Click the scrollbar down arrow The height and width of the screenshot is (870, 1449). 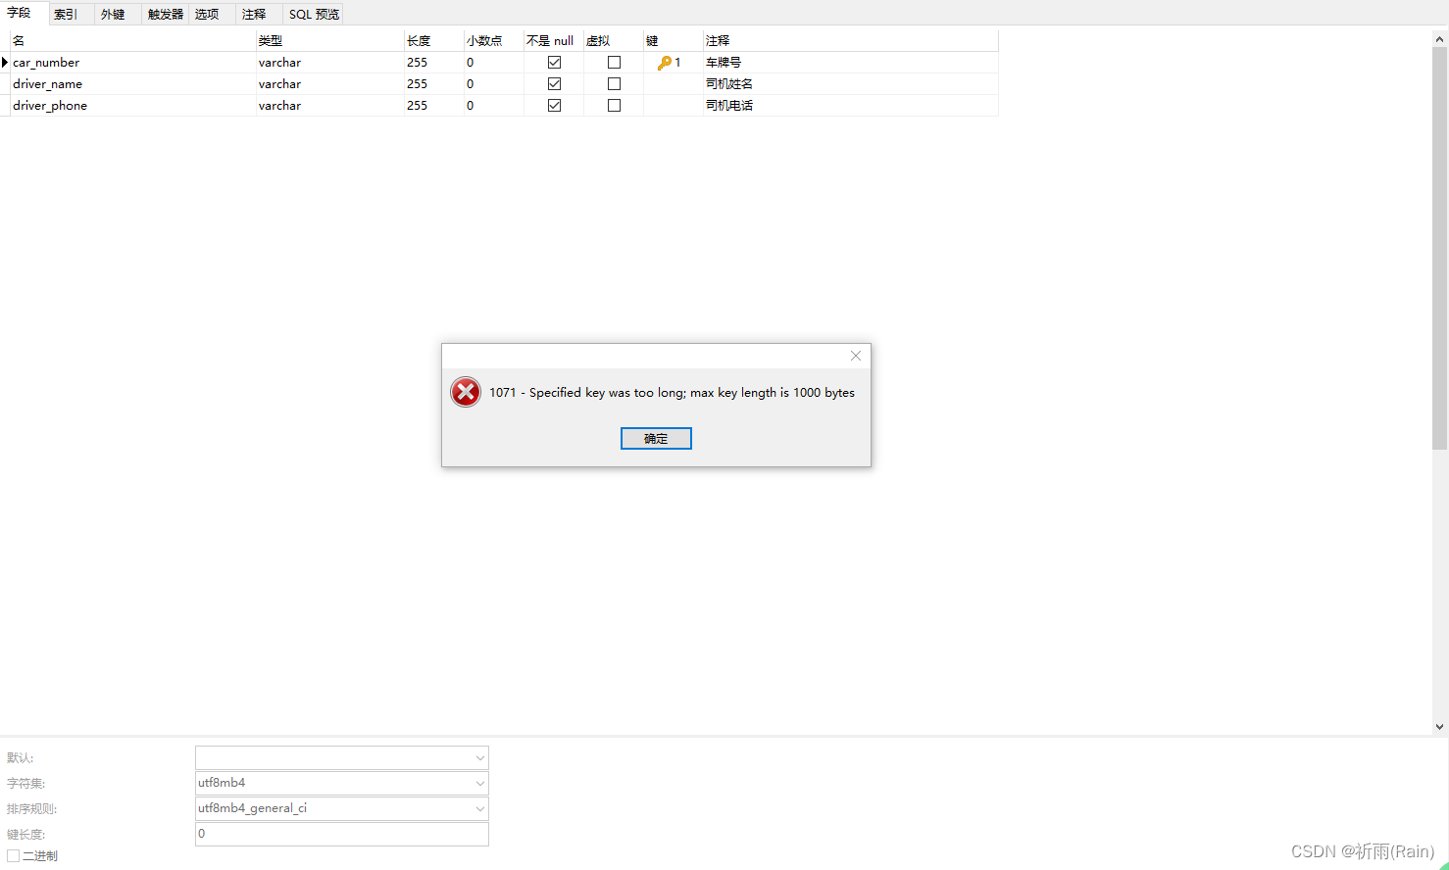pyautogui.click(x=1440, y=727)
